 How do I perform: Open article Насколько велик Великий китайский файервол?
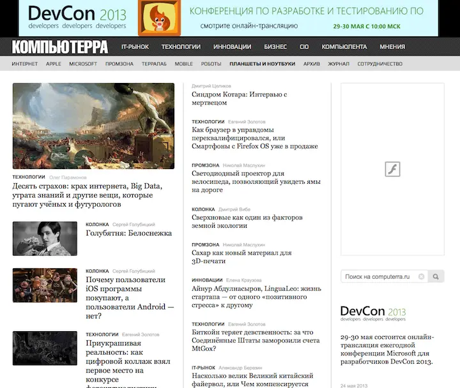click(252, 380)
